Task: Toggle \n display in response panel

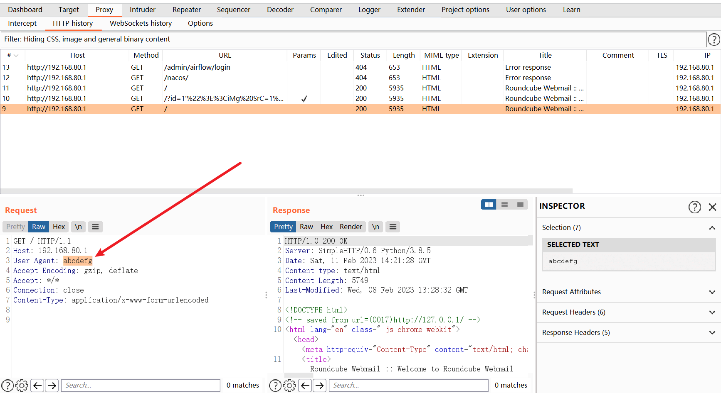Action: click(x=375, y=227)
